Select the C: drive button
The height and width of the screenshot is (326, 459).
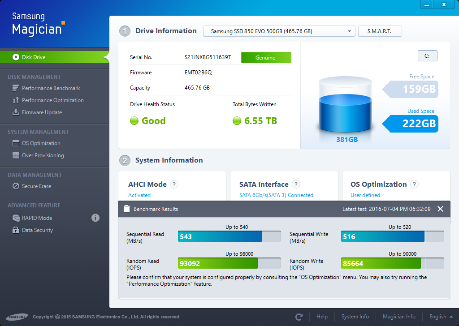pyautogui.click(x=427, y=56)
